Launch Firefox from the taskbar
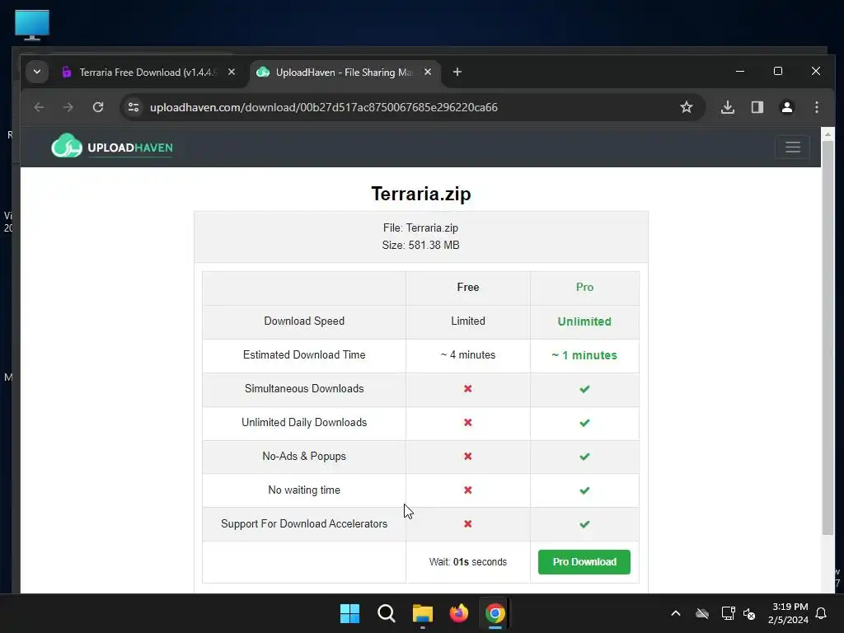 point(458,613)
